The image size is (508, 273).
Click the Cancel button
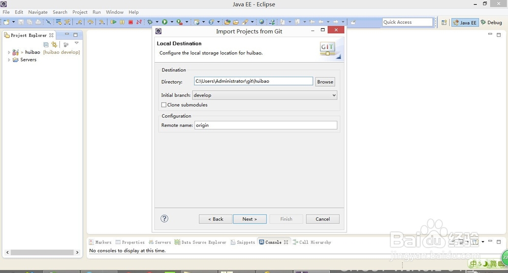[x=323, y=219]
